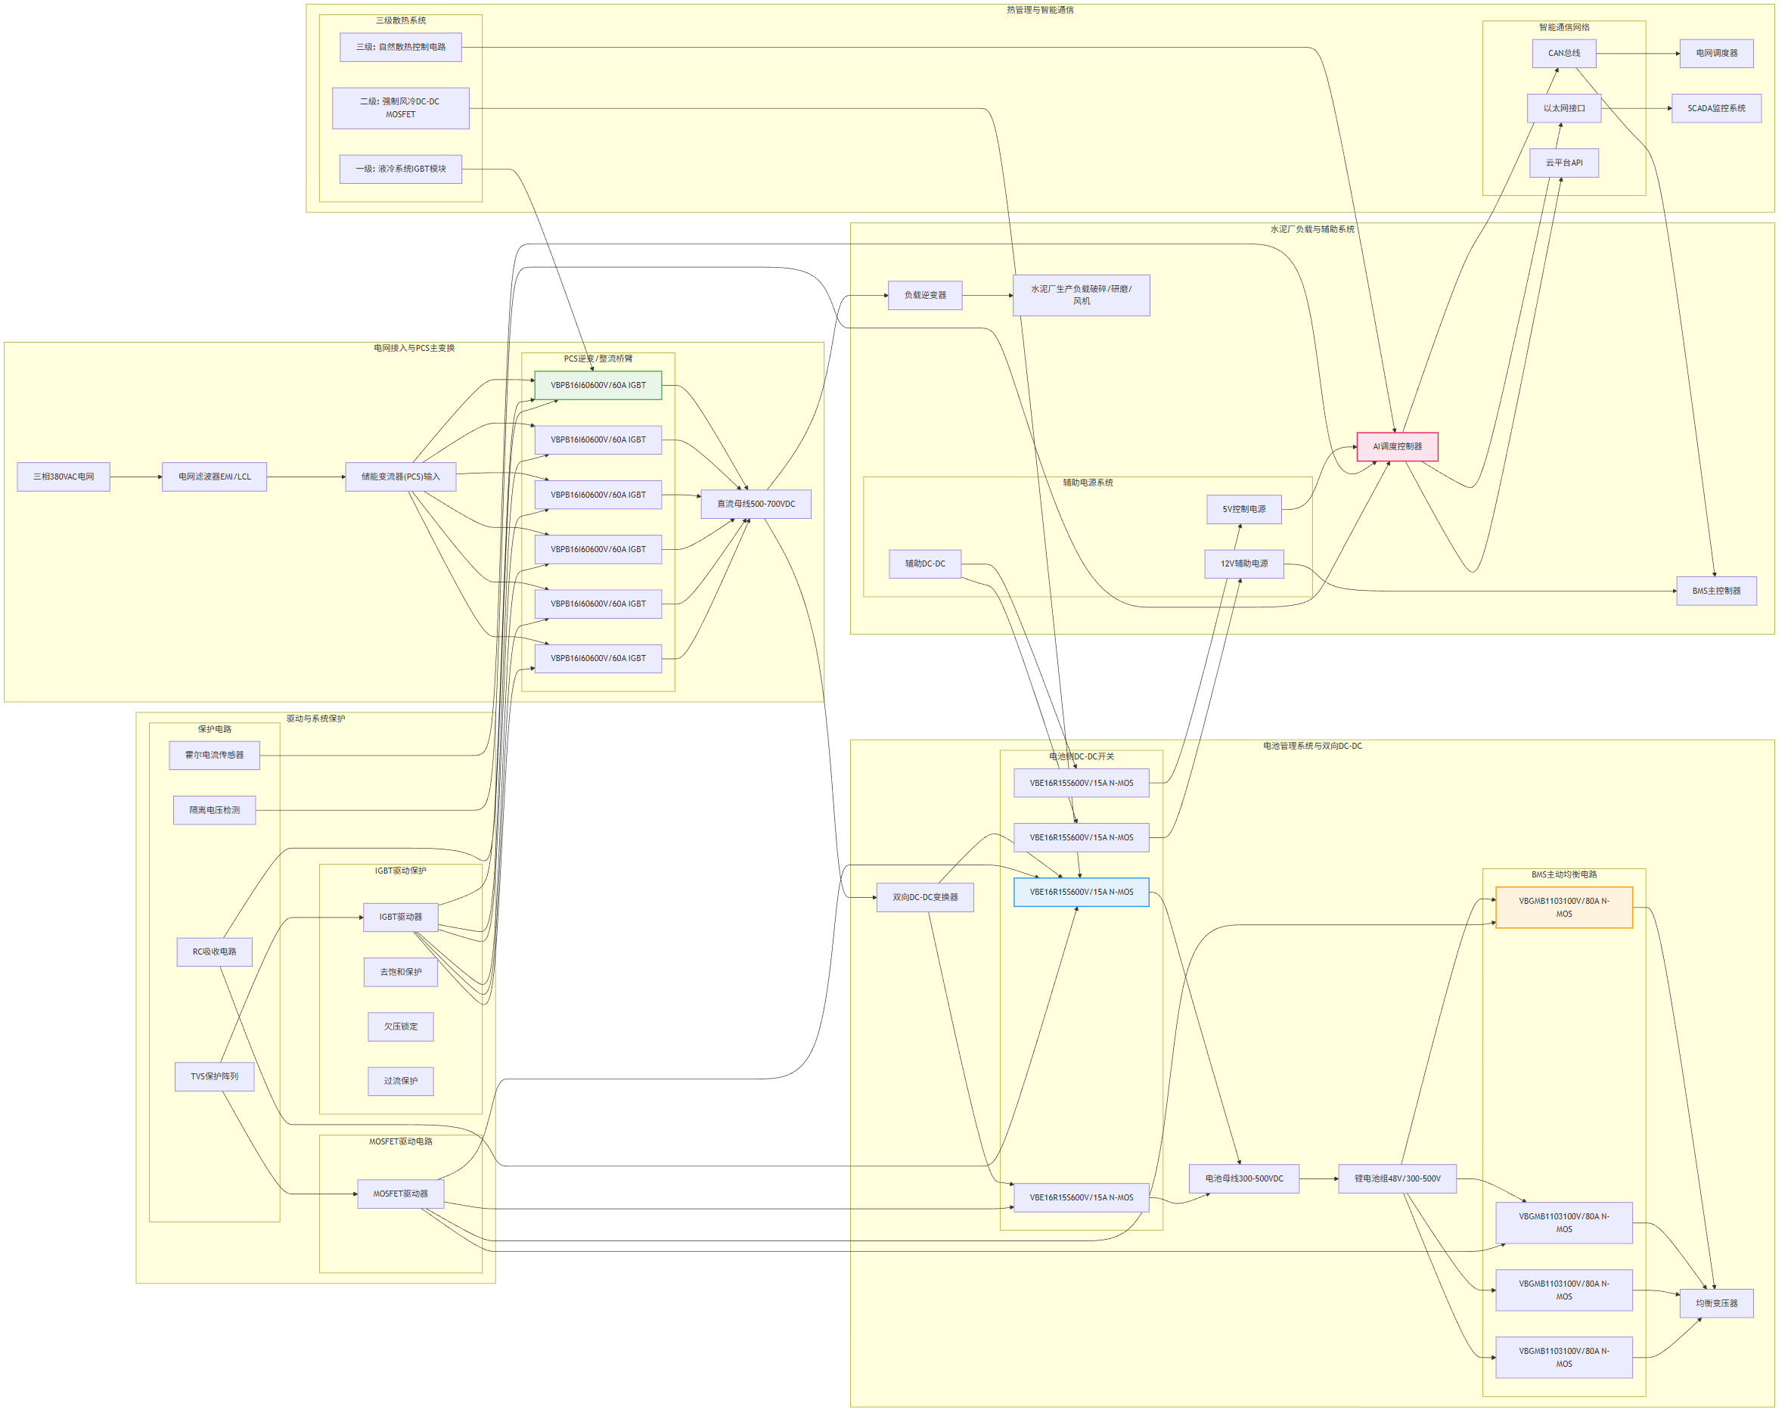This screenshot has width=1791, height=1422.
Task: Click the 双向DC-DC变换器 node
Action: (924, 897)
